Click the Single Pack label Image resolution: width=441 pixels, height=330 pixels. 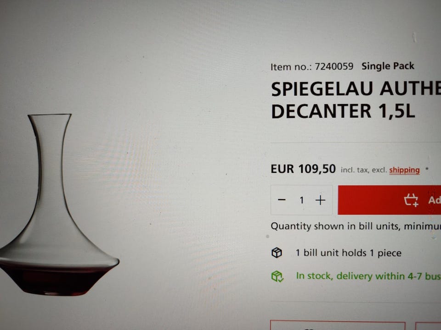(388, 66)
